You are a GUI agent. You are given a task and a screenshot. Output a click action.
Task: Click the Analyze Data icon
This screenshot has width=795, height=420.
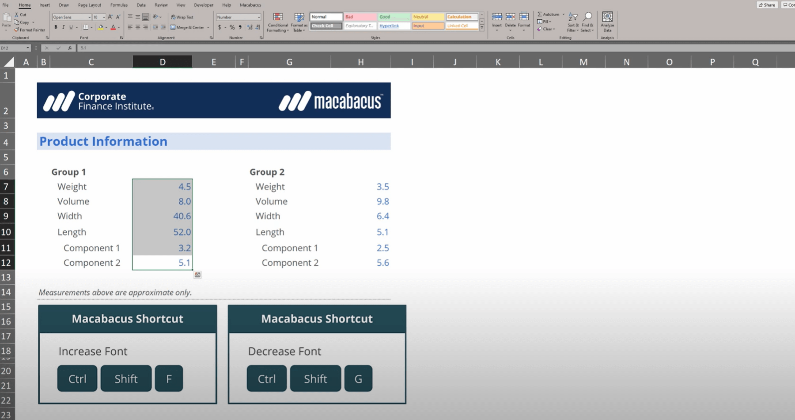click(607, 17)
